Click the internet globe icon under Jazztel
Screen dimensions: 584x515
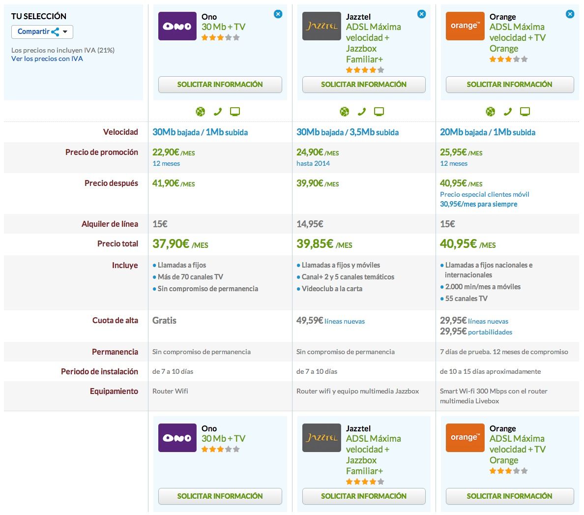click(345, 112)
